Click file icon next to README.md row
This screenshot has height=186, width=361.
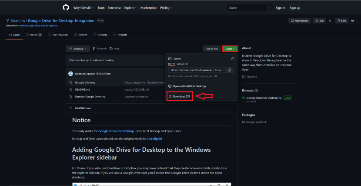(x=71, y=90)
